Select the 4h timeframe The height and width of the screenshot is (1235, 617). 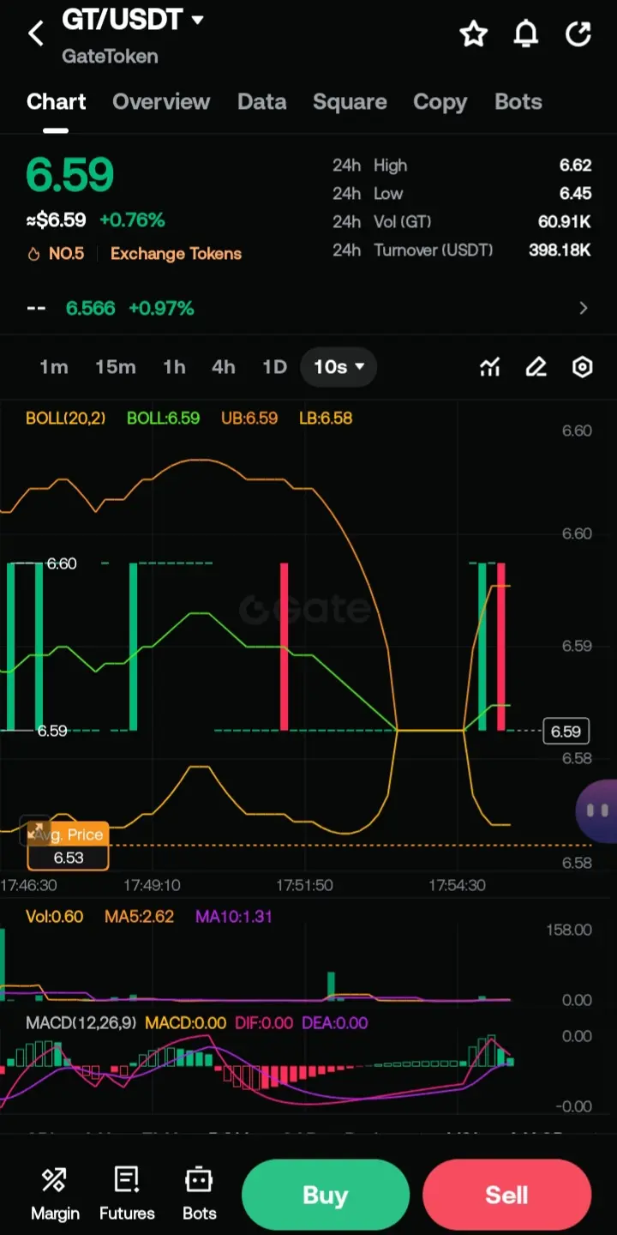point(223,367)
